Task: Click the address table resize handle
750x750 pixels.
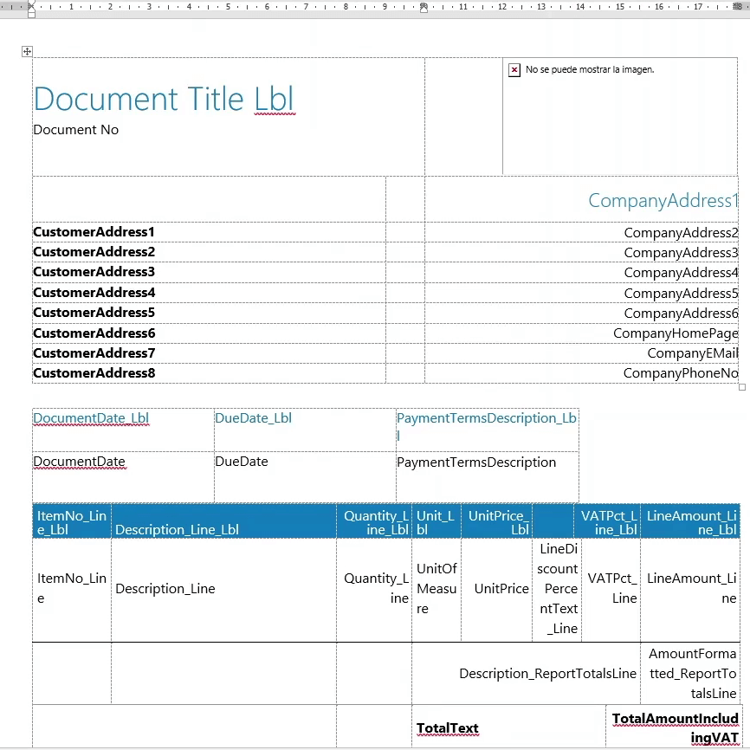Action: click(741, 387)
